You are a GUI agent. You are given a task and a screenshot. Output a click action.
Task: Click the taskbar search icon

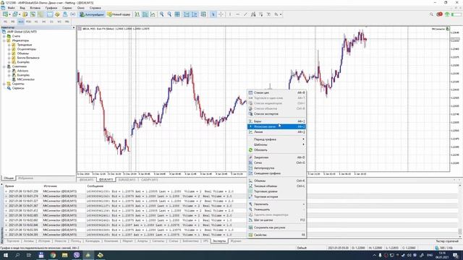click(17, 255)
